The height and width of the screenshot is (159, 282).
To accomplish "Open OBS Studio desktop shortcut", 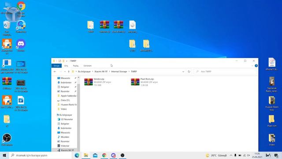I will tap(7, 140).
